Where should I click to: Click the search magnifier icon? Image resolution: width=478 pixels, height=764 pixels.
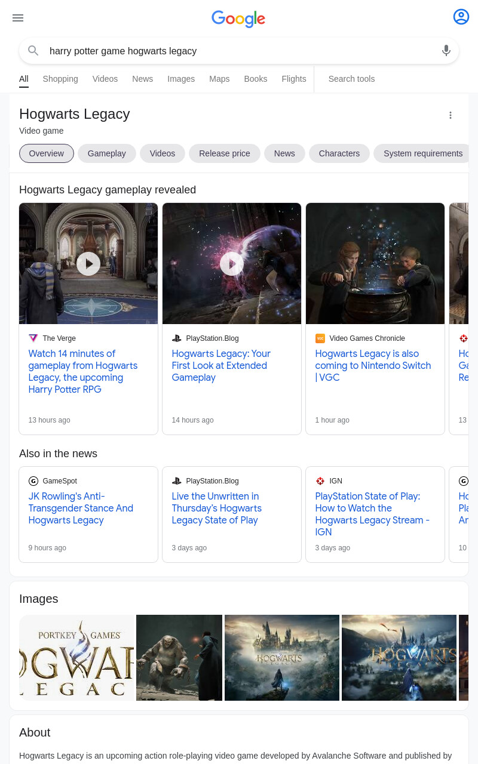point(33,51)
